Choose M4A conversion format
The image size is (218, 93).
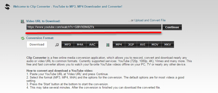tap(80, 44)
